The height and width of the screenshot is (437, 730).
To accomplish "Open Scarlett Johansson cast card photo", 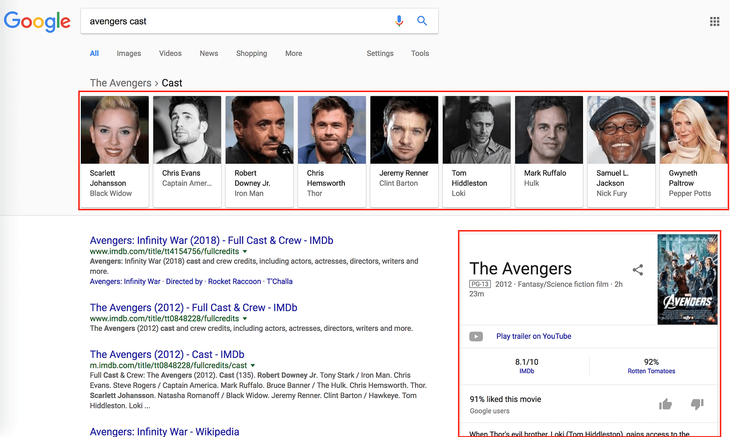I will point(115,130).
